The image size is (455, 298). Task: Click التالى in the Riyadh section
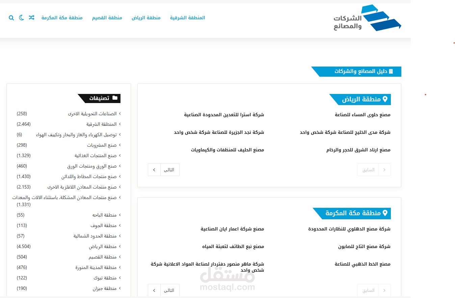pos(169,170)
